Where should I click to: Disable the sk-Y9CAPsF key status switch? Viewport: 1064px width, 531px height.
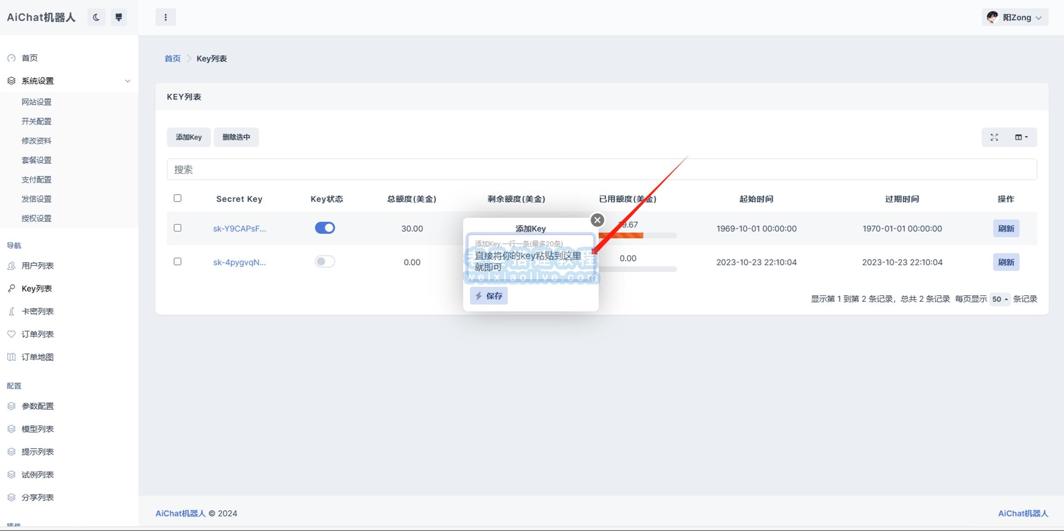point(325,228)
